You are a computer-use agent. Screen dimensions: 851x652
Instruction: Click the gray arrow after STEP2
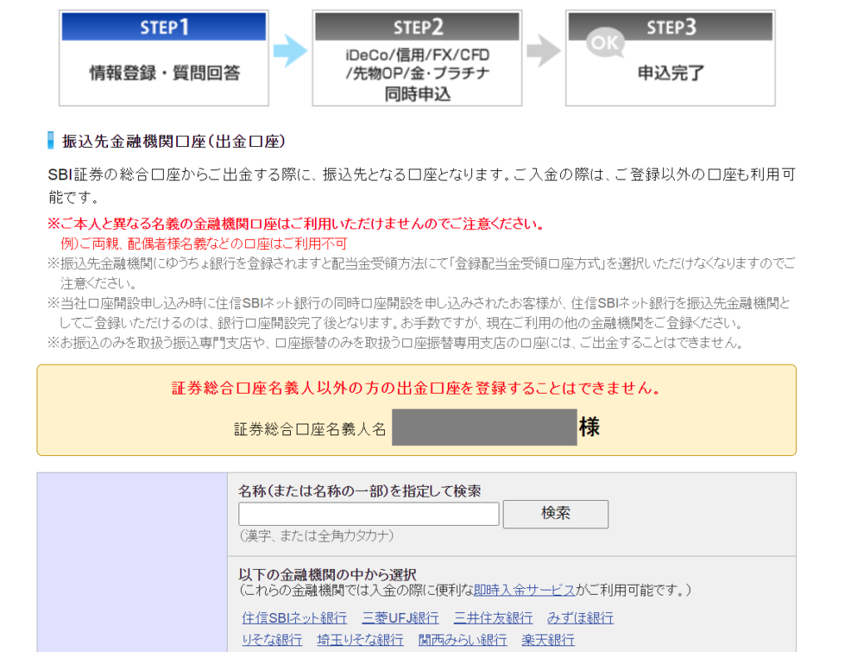544,51
